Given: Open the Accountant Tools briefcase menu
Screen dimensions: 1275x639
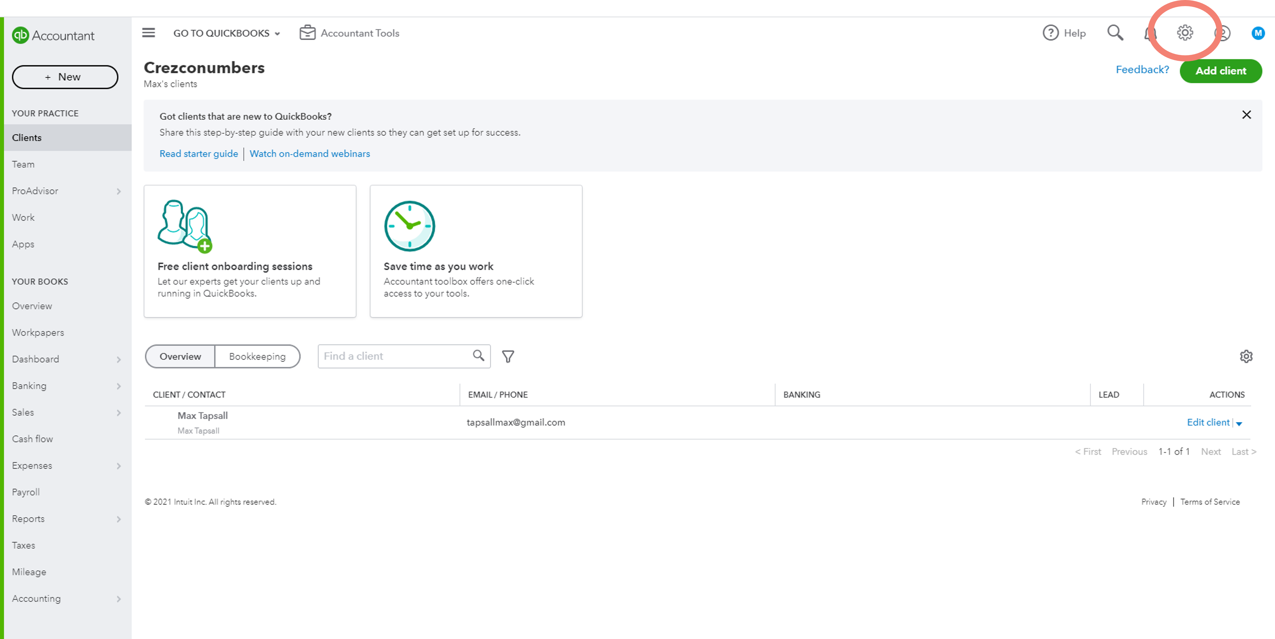Looking at the screenshot, I should pyautogui.click(x=349, y=33).
